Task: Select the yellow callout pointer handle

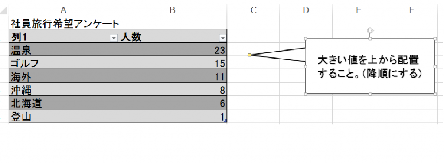Action: (249, 55)
